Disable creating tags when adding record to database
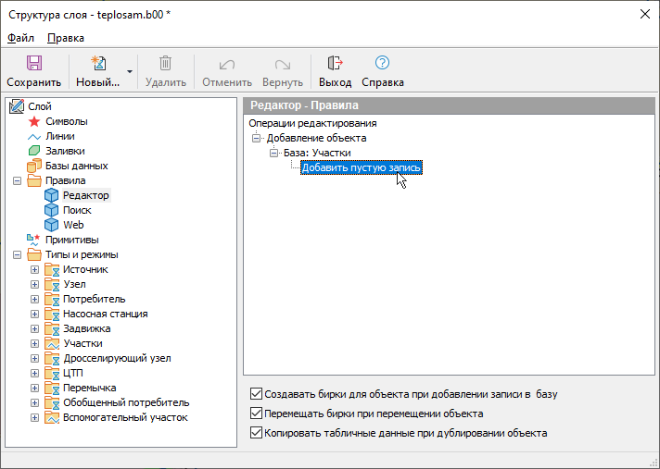 [257, 394]
